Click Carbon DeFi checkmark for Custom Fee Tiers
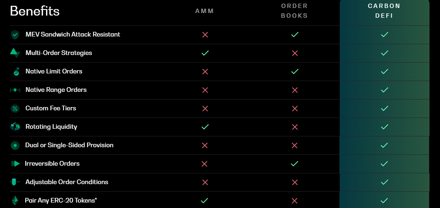Viewport: 440px width, 208px height. point(385,108)
